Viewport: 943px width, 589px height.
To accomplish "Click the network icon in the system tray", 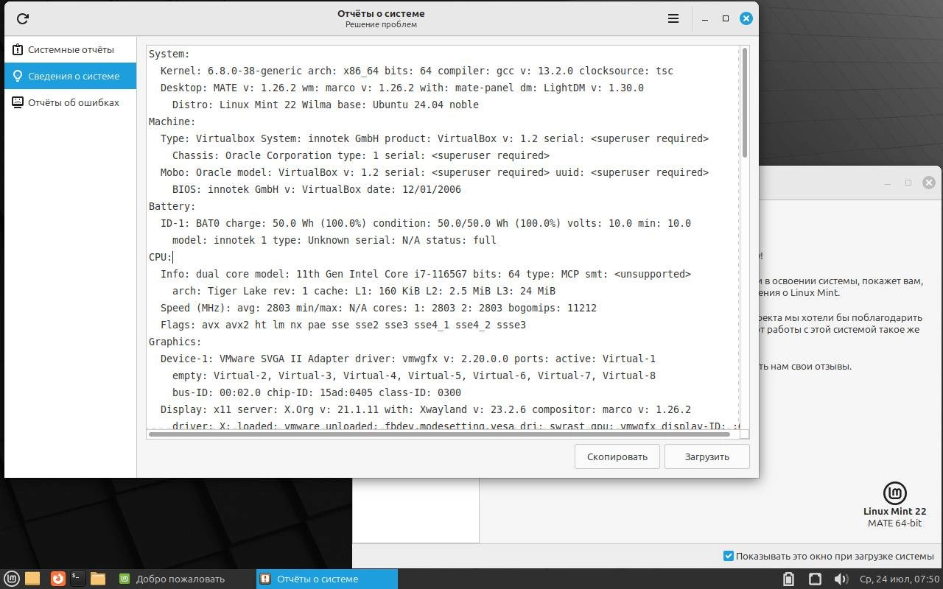I will (815, 579).
